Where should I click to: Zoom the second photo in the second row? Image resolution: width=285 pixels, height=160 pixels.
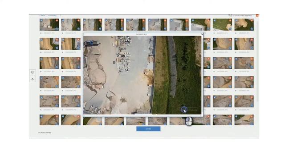coord(78,48)
